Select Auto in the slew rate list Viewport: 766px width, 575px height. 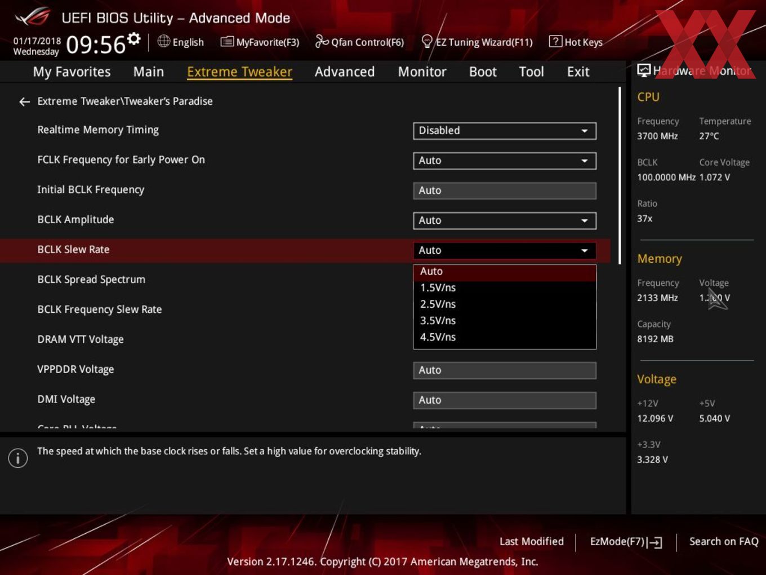[505, 272]
